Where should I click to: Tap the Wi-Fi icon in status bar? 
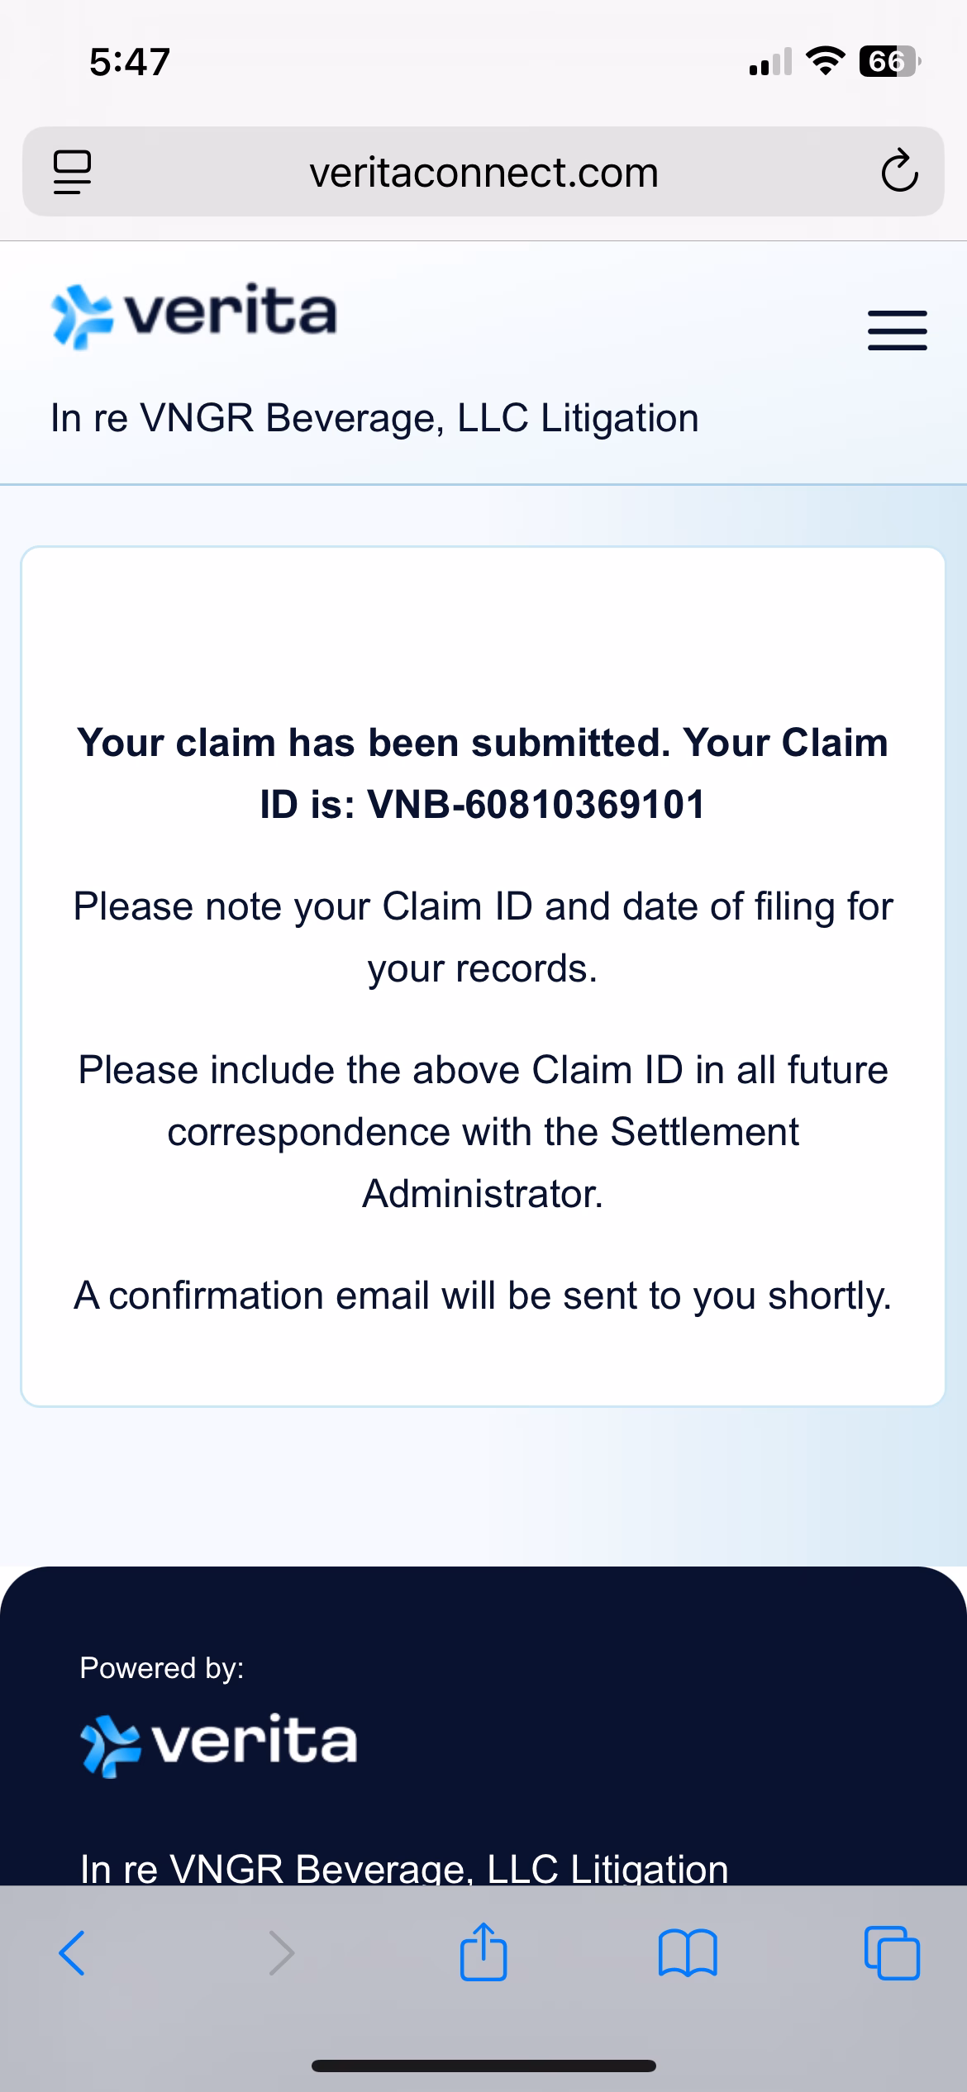(x=824, y=61)
